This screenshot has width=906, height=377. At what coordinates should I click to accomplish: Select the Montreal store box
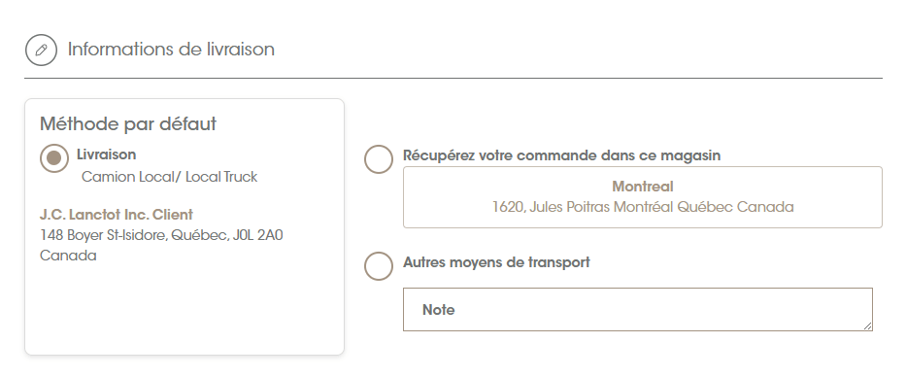(643, 197)
